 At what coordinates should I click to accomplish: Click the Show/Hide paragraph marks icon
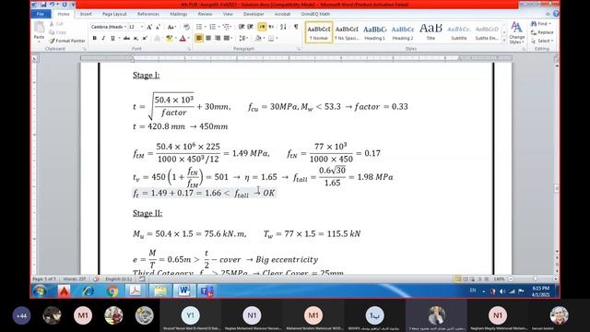point(296,27)
